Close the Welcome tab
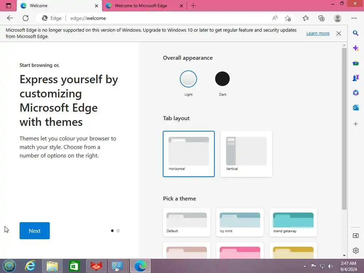The height and width of the screenshot is (273, 364). pyautogui.click(x=96, y=6)
